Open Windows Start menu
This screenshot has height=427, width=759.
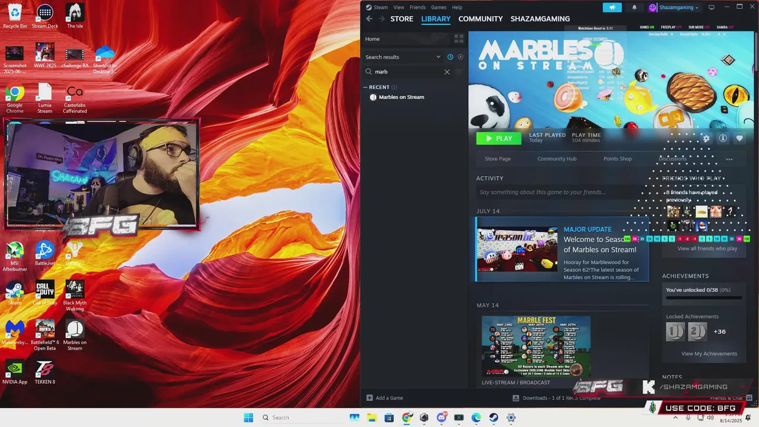pyautogui.click(x=248, y=418)
